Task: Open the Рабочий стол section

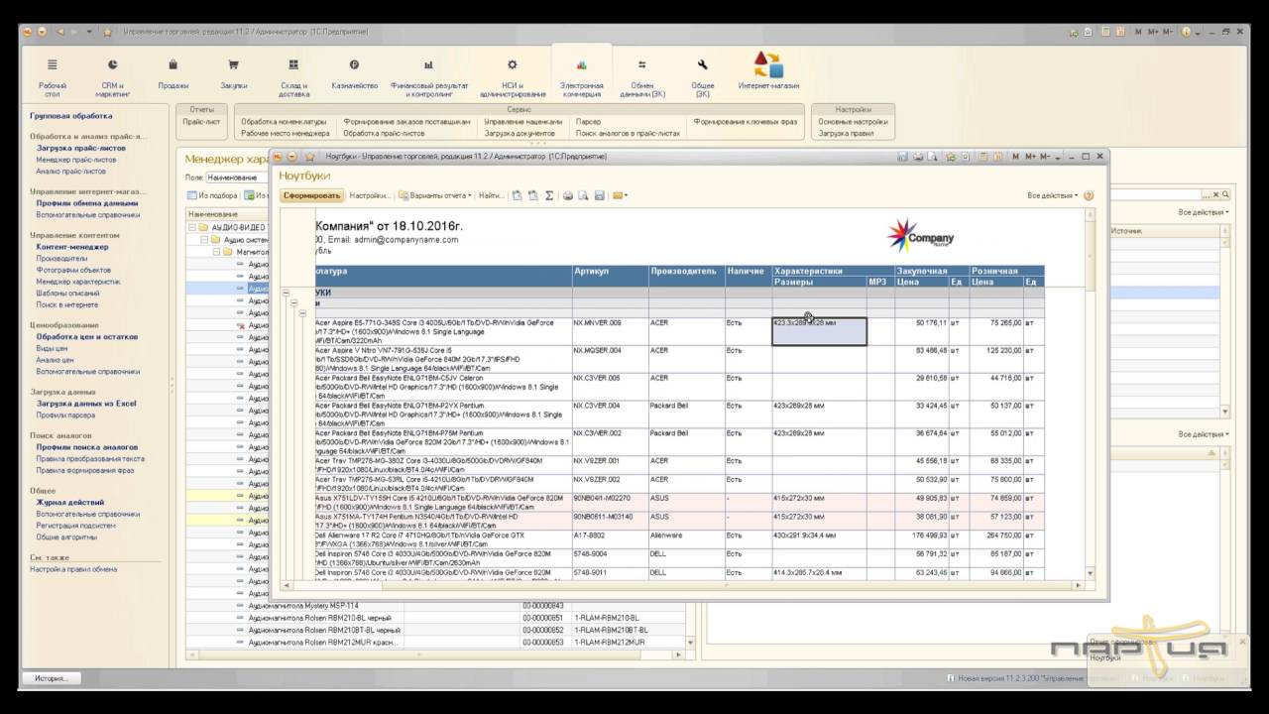Action: click(53, 75)
